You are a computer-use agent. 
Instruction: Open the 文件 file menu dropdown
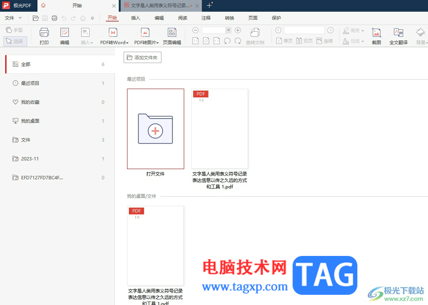click(13, 18)
